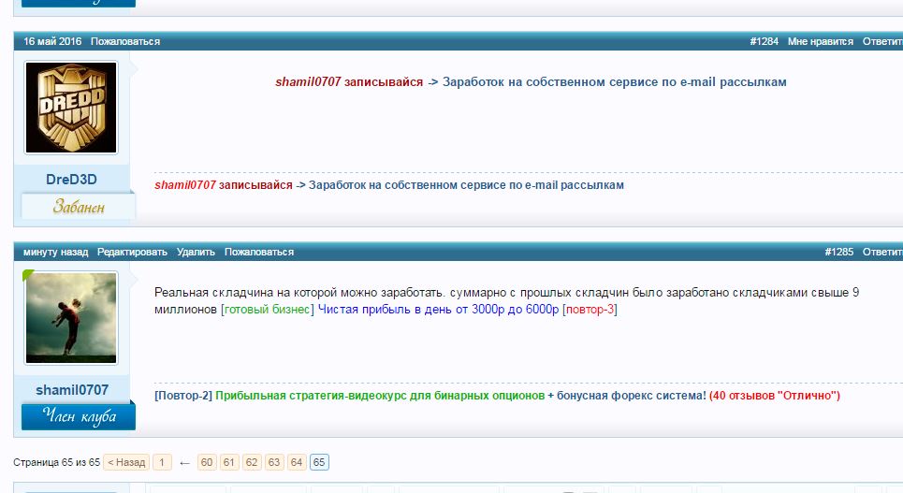The image size is (903, 493).
Task: Open shamil0707 username under the avatar
Action: (x=71, y=390)
